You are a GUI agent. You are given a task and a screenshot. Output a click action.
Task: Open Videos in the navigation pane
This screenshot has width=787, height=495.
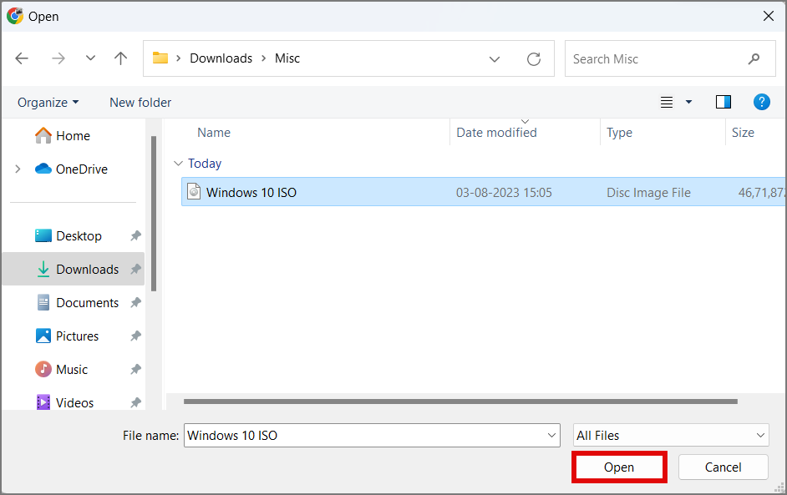coord(64,402)
